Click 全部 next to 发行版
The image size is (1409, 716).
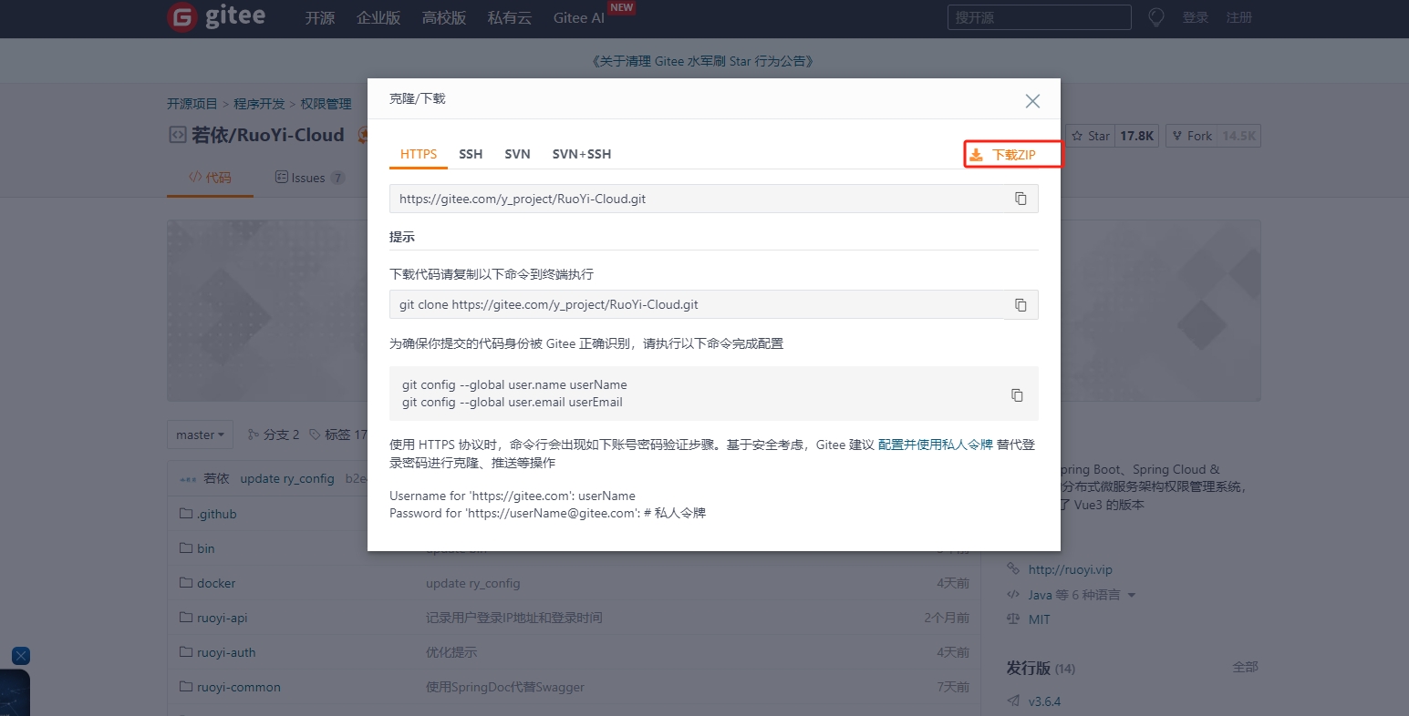[x=1246, y=667]
